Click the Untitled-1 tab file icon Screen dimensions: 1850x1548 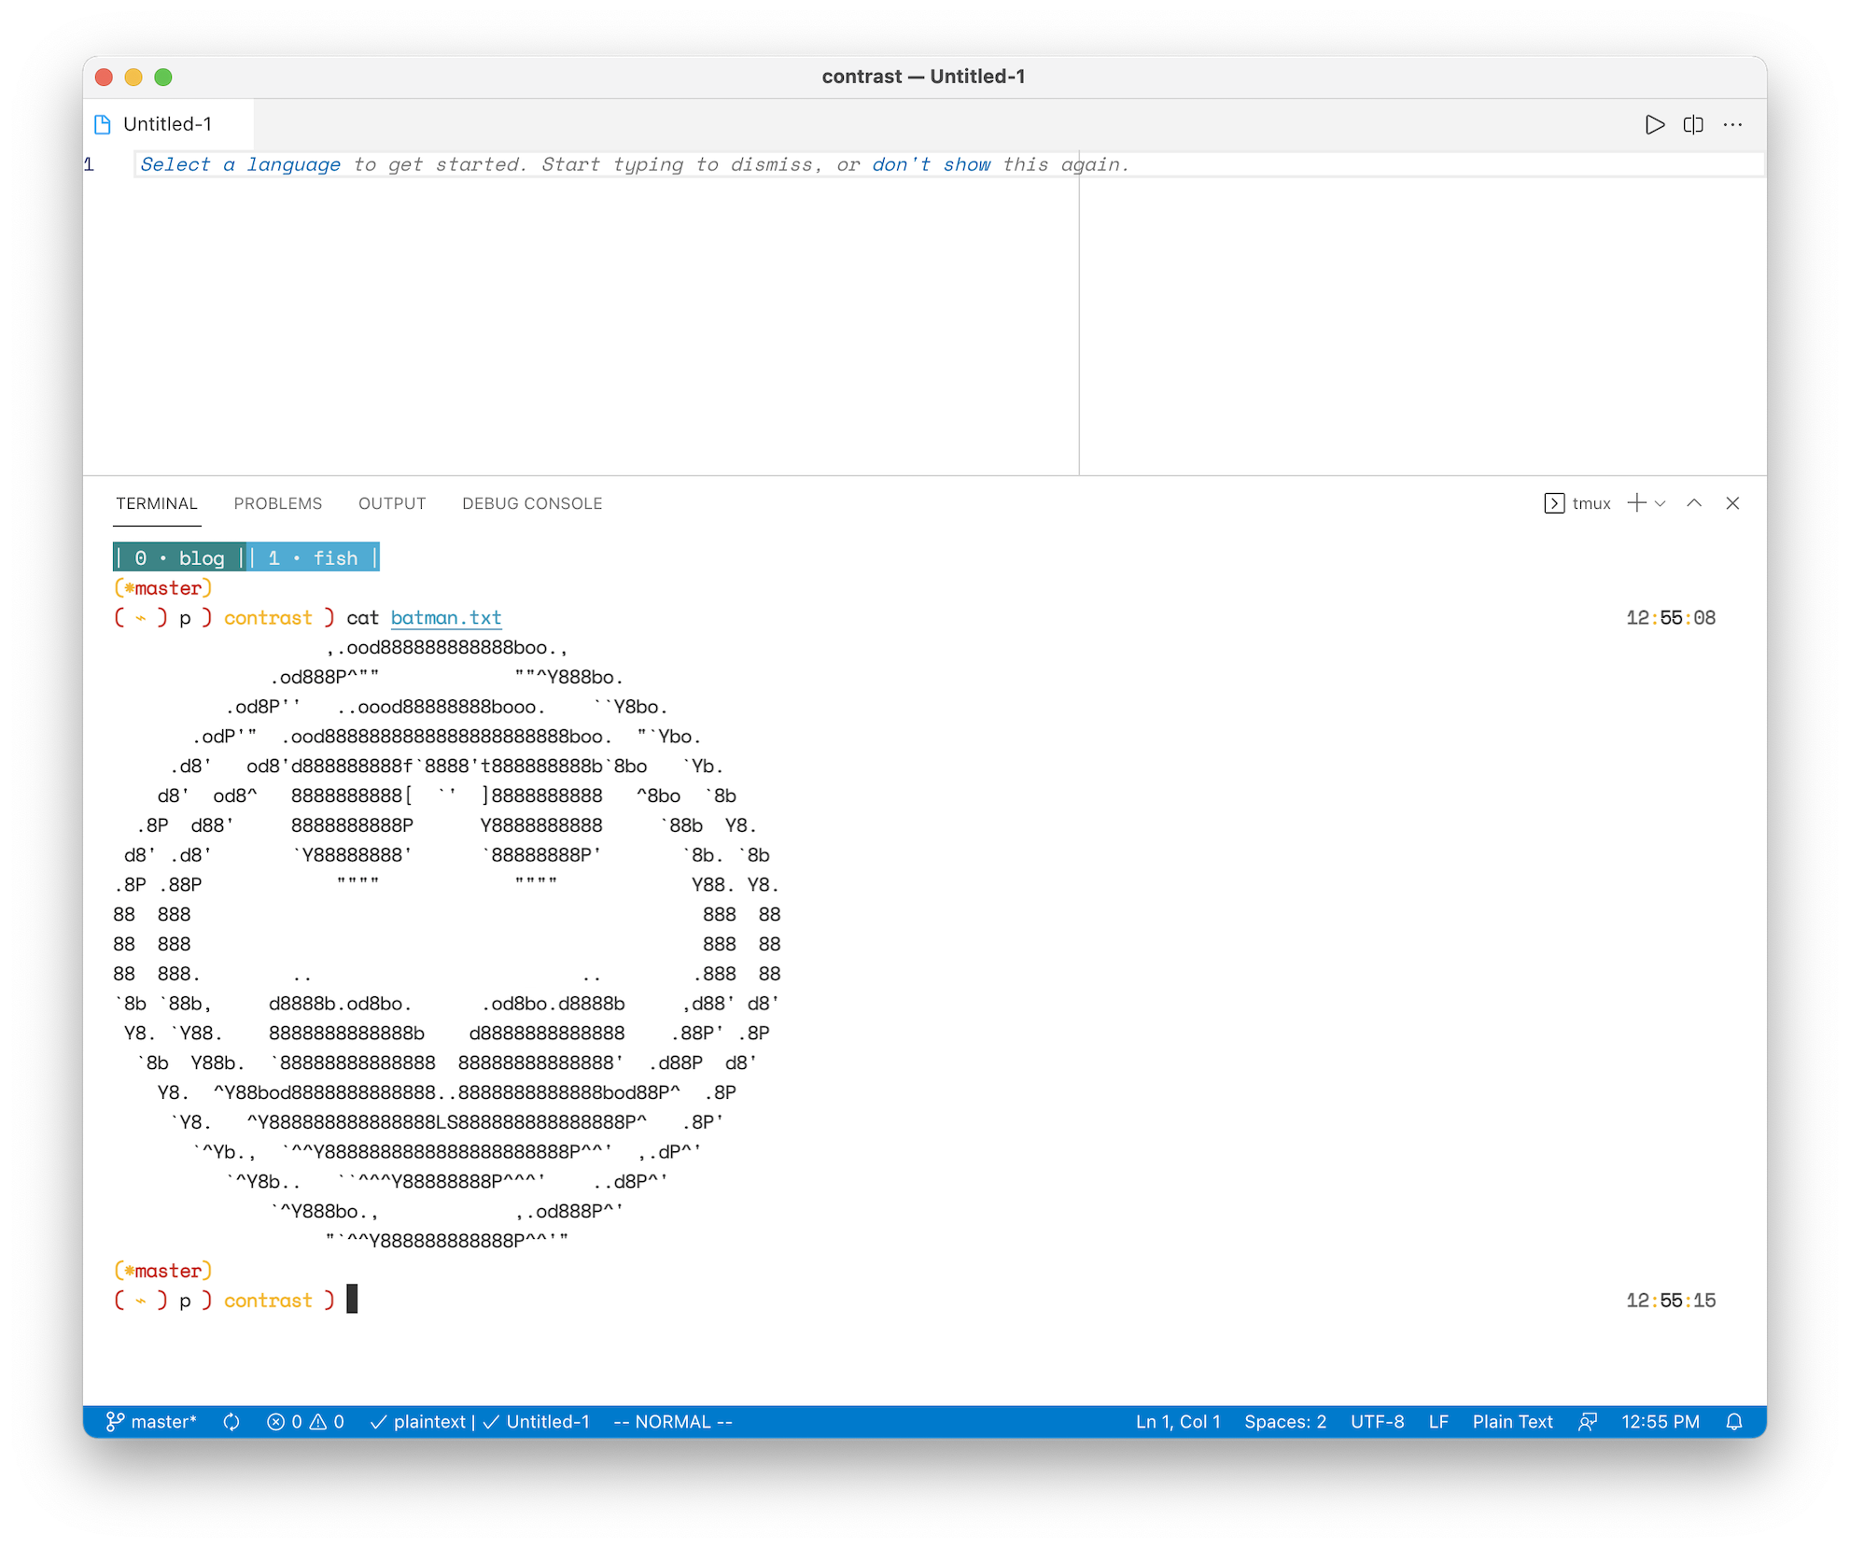[x=103, y=124]
